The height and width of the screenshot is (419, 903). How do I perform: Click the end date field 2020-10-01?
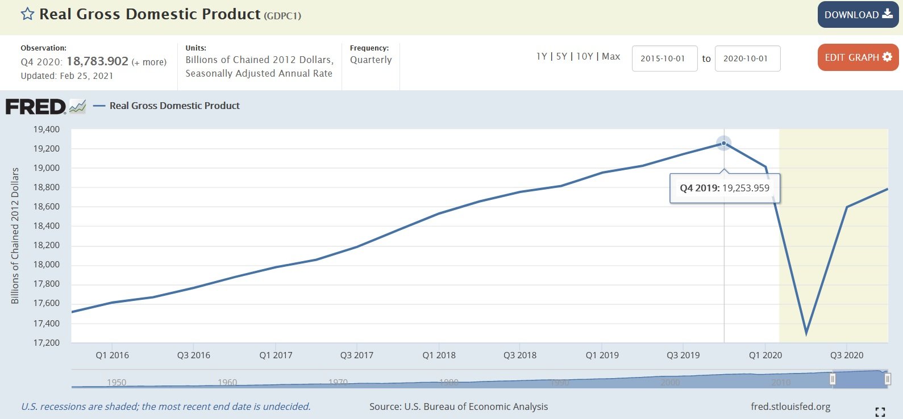click(x=747, y=58)
